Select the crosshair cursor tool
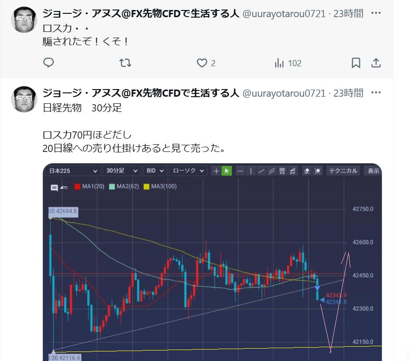 click(216, 171)
